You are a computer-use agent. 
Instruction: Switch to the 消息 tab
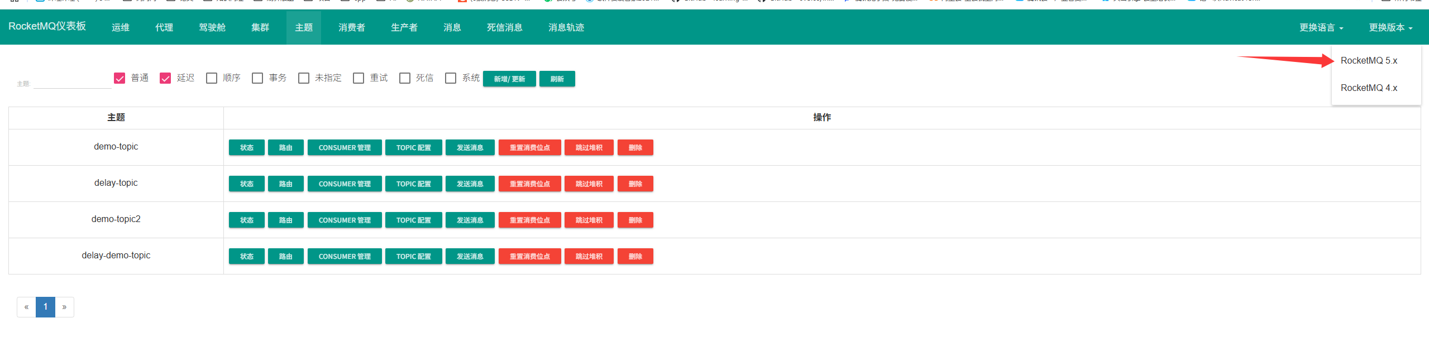[452, 27]
